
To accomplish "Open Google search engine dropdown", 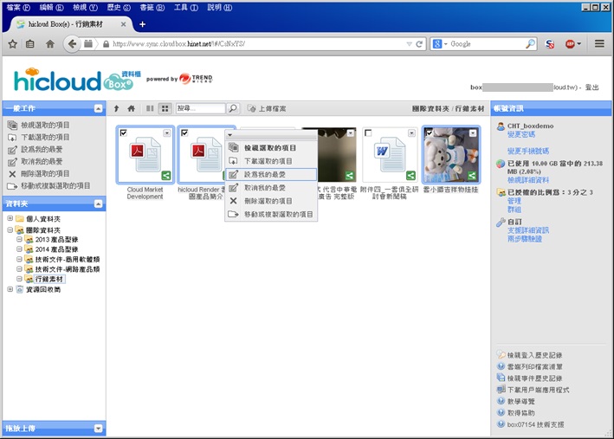I will coord(446,44).
